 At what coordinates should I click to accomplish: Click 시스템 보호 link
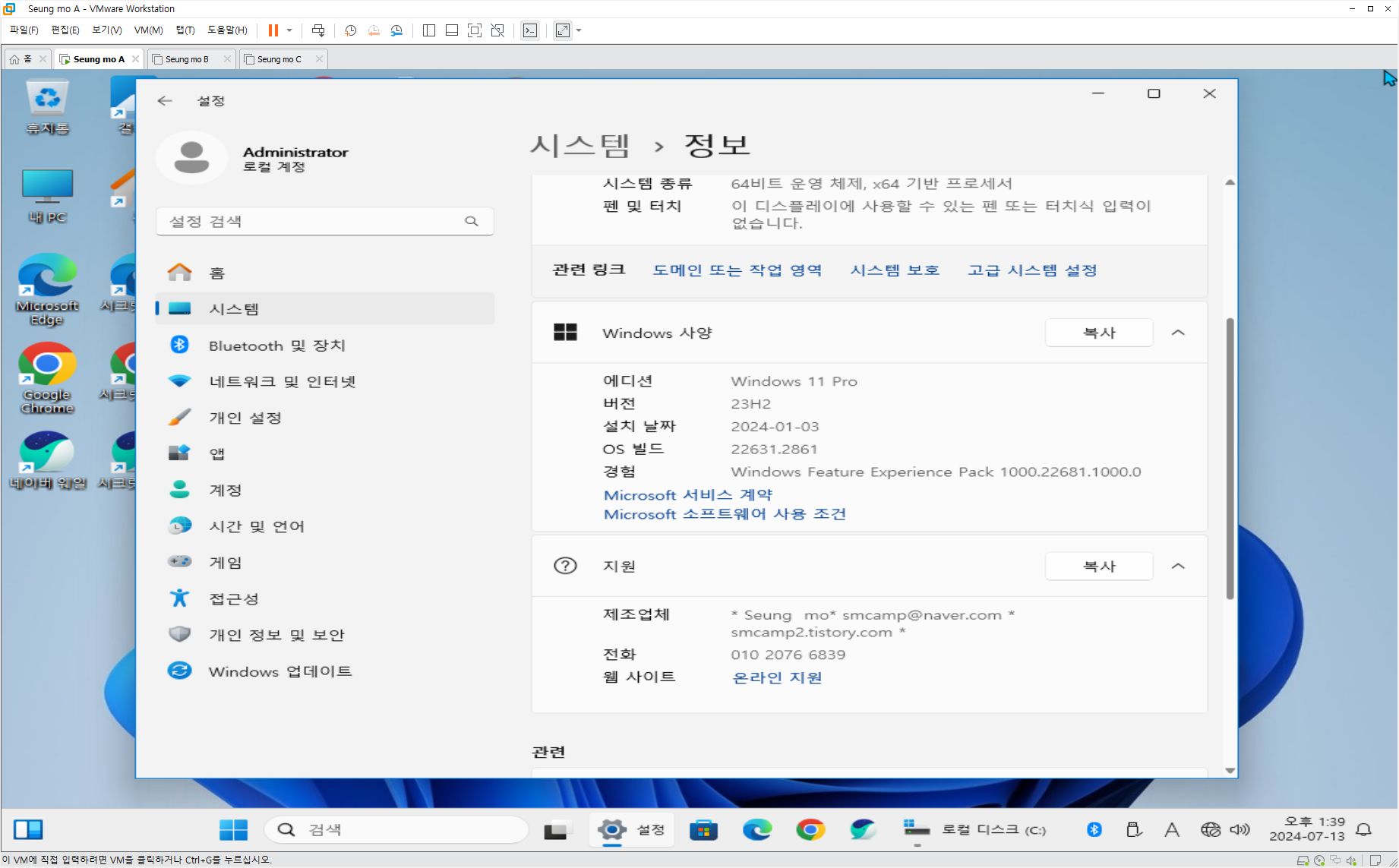(895, 270)
